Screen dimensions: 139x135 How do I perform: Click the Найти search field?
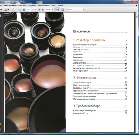75,10
